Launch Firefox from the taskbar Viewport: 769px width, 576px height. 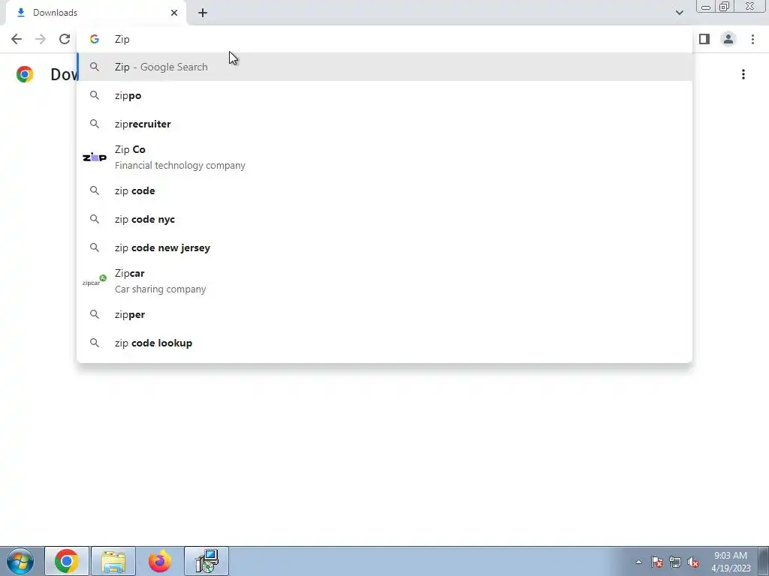160,561
